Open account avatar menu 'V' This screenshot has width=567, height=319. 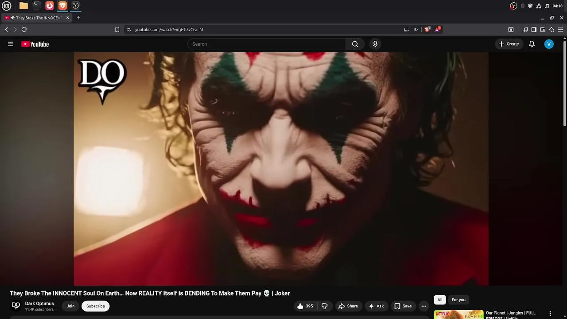[x=549, y=44]
